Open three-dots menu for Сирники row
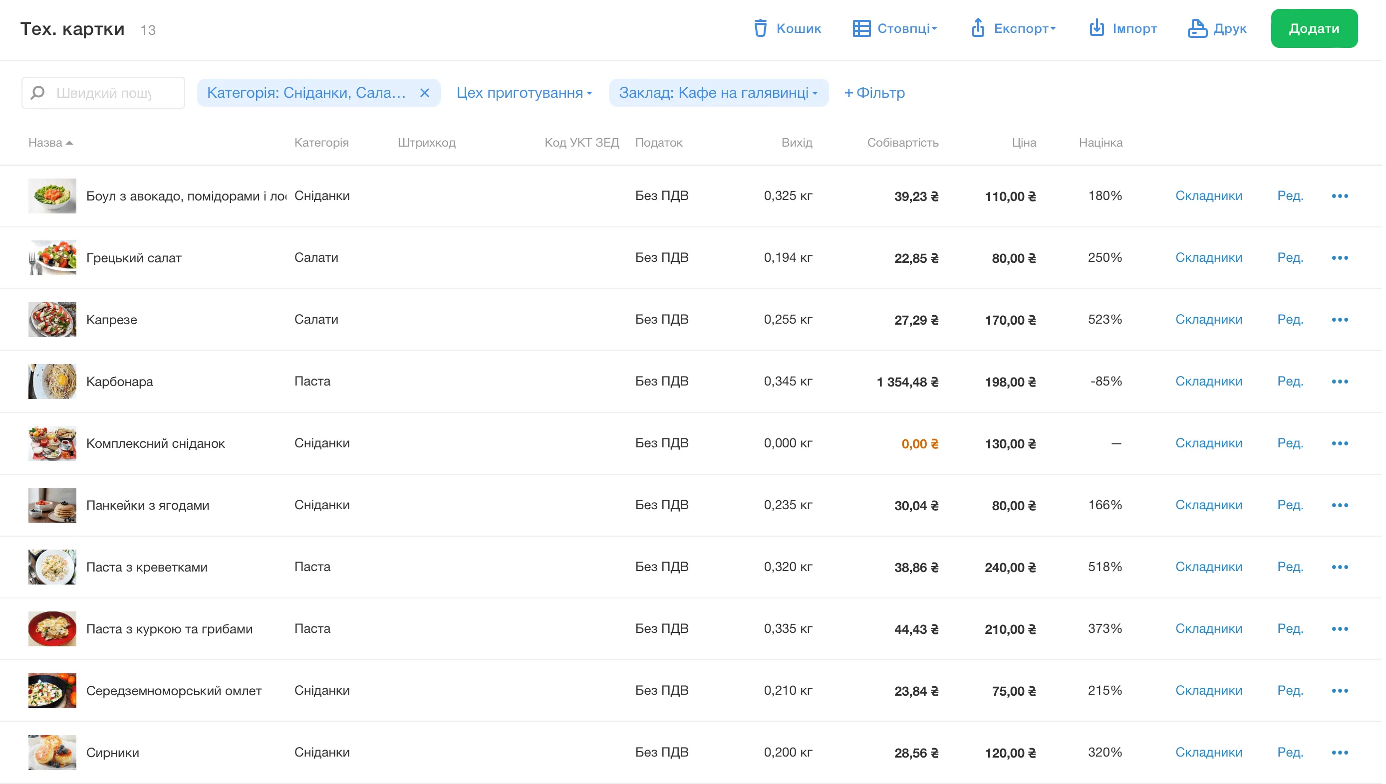Screen dimensions: 1386x784 pyautogui.click(x=1340, y=753)
